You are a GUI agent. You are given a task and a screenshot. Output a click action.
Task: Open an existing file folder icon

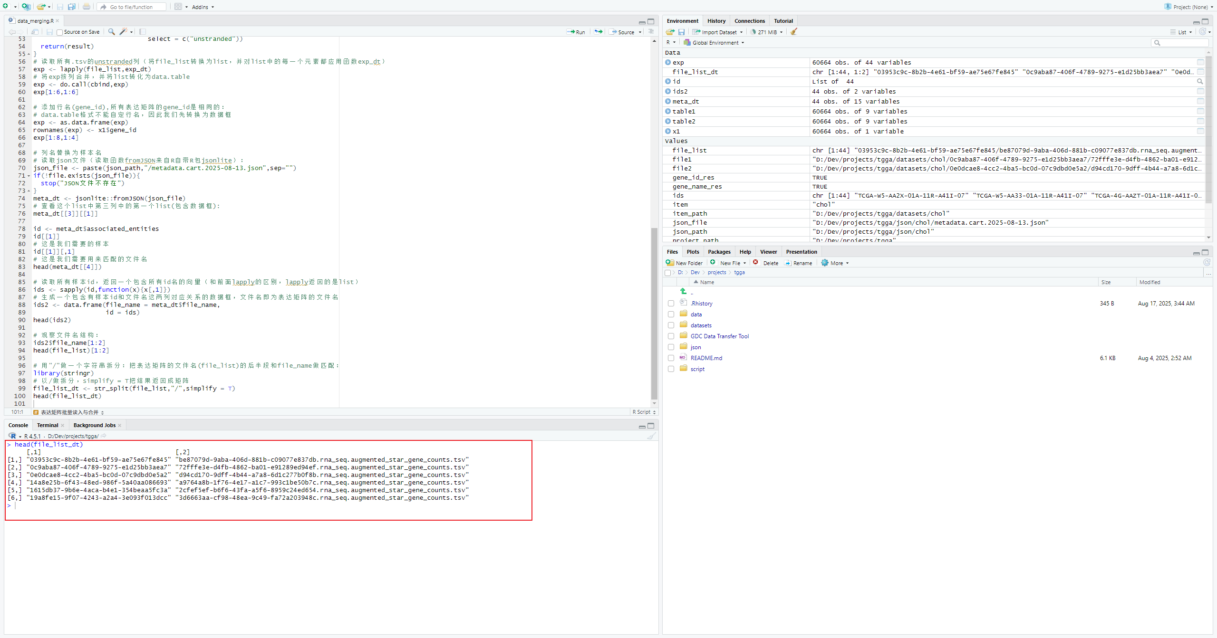pyautogui.click(x=41, y=7)
